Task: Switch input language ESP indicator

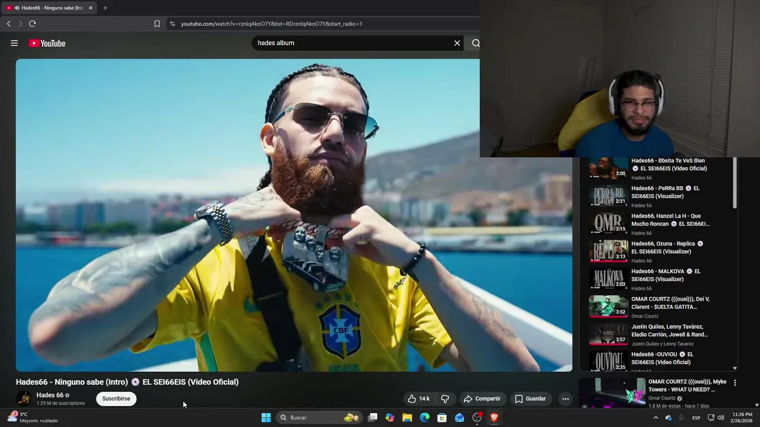Action: point(696,418)
